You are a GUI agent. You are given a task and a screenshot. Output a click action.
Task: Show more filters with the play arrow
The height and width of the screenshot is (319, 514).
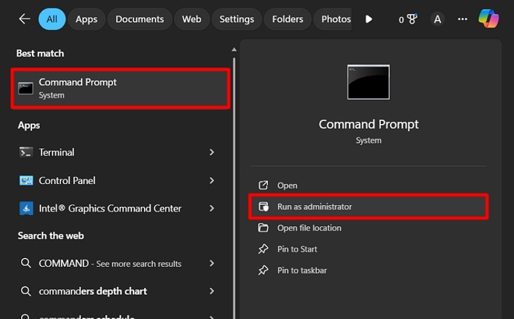click(x=369, y=19)
